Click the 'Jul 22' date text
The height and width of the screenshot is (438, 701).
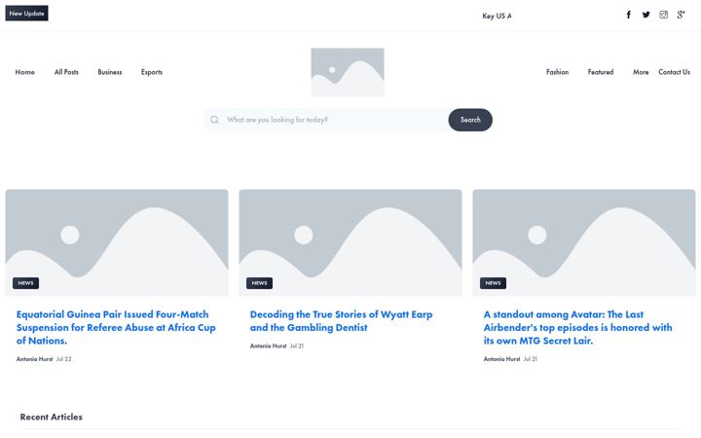[63, 359]
